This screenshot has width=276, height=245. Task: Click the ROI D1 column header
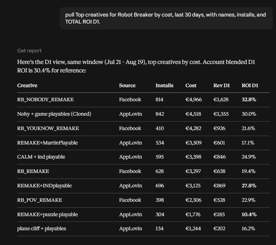pyautogui.click(x=250, y=85)
